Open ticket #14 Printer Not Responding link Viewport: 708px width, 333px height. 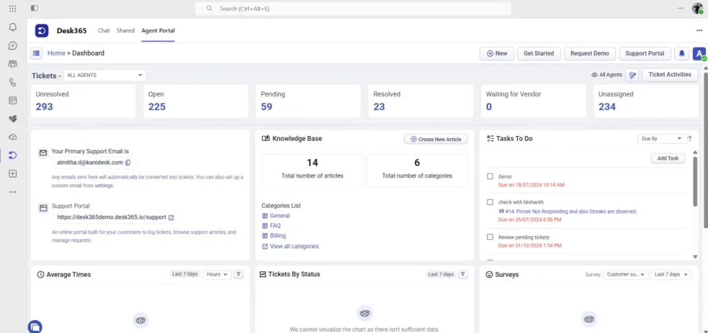571,211
